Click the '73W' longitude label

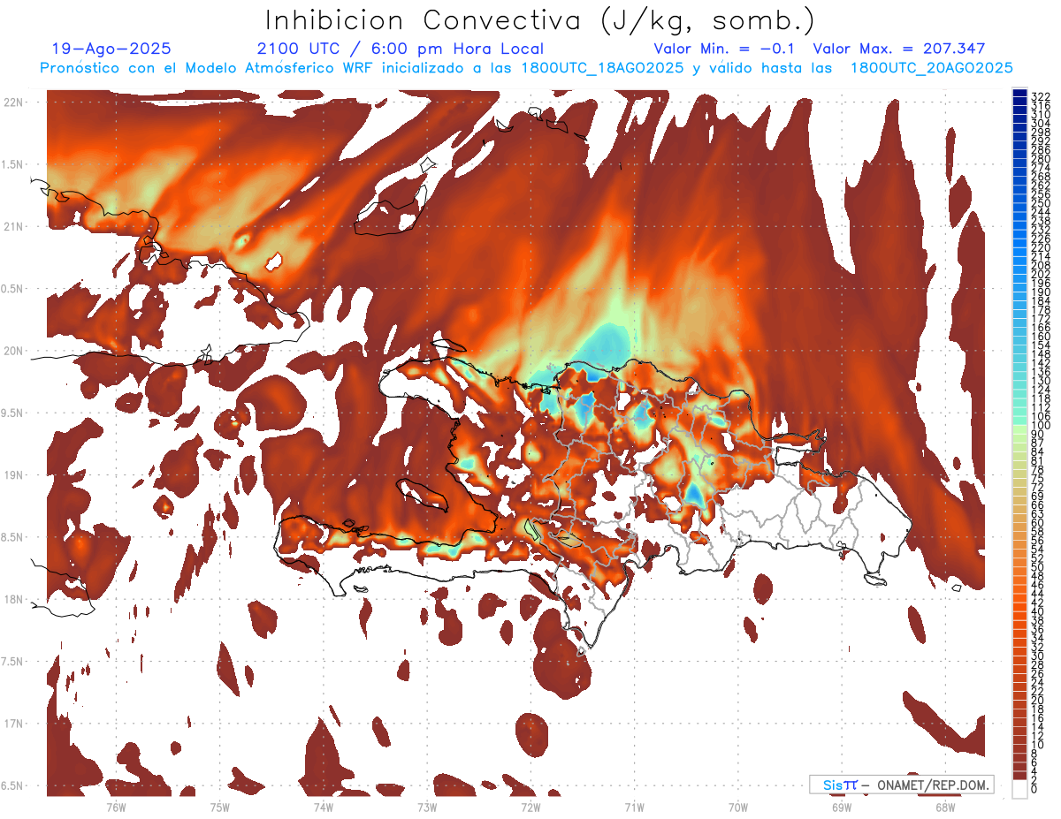pos(427,807)
